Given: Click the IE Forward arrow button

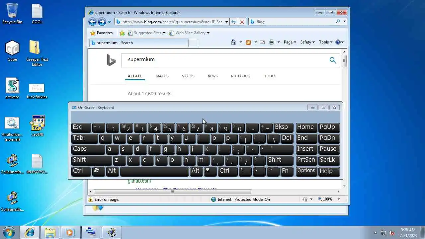Looking at the screenshot, I should pos(102,22).
